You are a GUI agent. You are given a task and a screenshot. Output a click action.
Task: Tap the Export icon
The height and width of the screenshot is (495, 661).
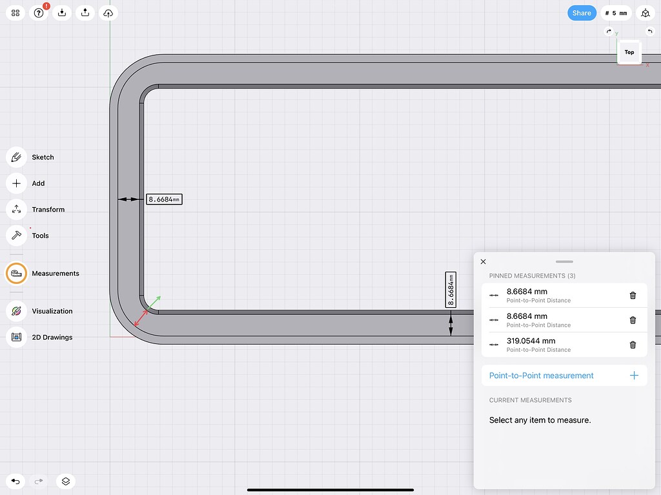point(85,12)
